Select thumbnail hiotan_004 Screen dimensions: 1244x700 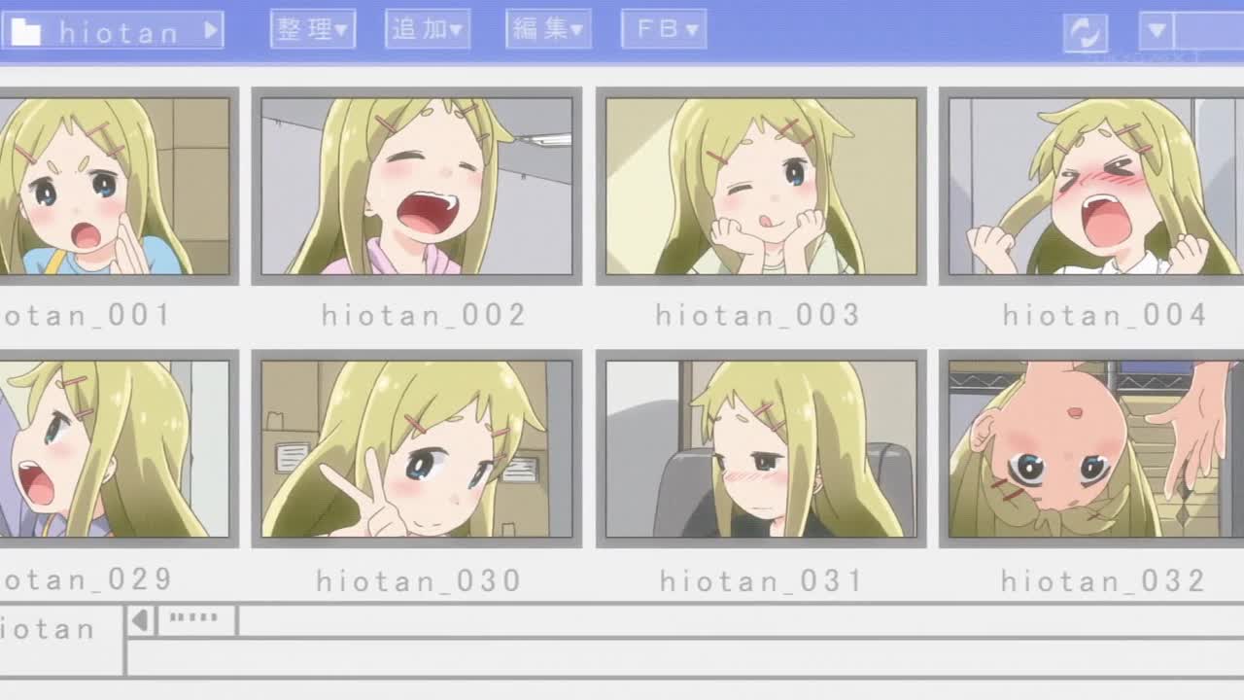point(1091,186)
